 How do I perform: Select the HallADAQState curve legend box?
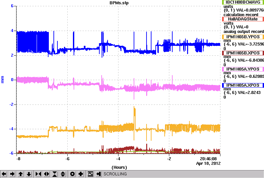tap(243, 19)
